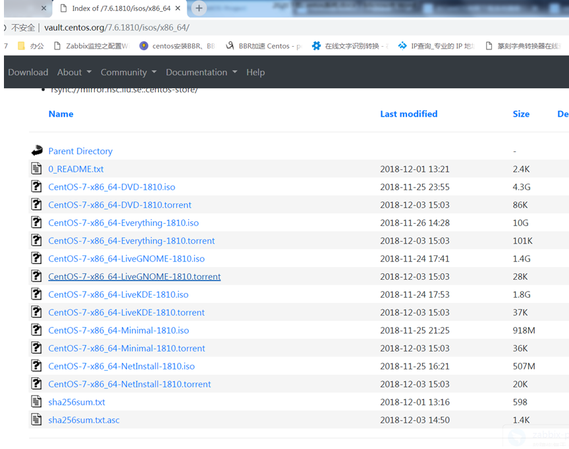Open the underlined LiveGNOME-1810.torrent link
This screenshot has height=449, width=569.
coord(134,277)
